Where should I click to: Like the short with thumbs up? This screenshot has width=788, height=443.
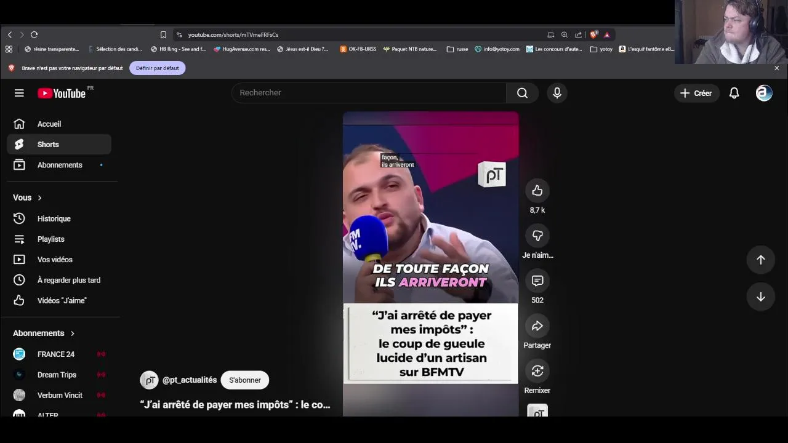tap(537, 191)
